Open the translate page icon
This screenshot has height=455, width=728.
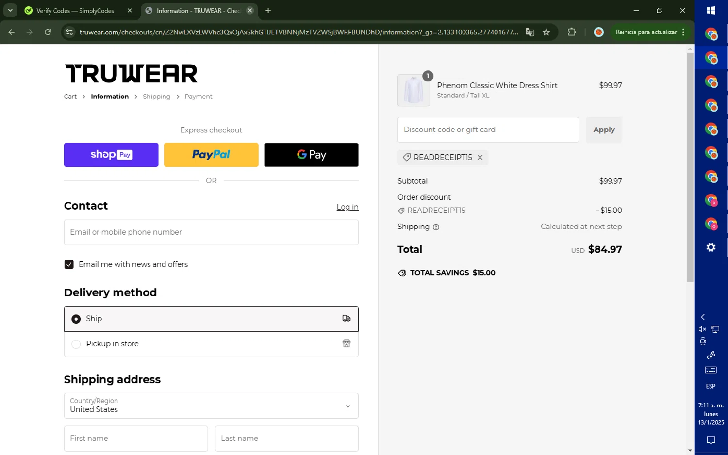(x=530, y=32)
